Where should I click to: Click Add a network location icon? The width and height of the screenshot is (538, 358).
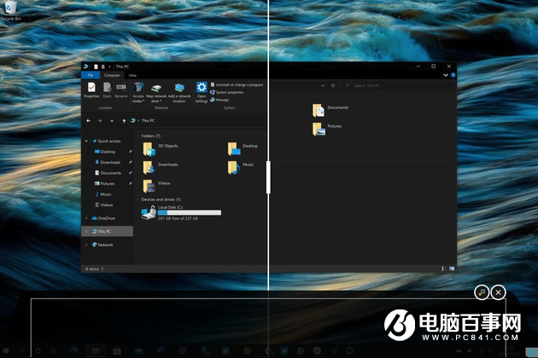tap(179, 93)
